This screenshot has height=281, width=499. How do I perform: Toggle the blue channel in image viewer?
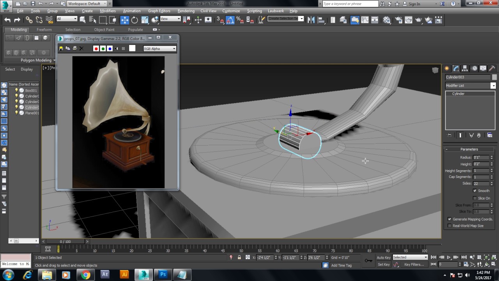click(110, 48)
